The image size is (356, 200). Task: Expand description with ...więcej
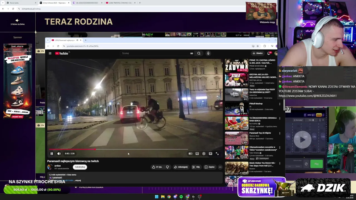pyautogui.click(x=77, y=181)
